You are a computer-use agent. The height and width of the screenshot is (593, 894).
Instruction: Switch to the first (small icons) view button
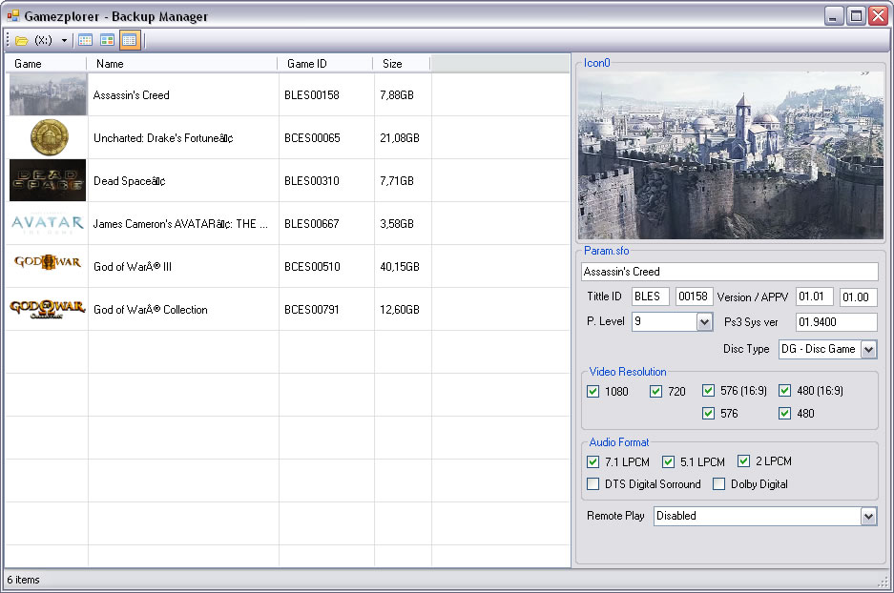pos(85,40)
